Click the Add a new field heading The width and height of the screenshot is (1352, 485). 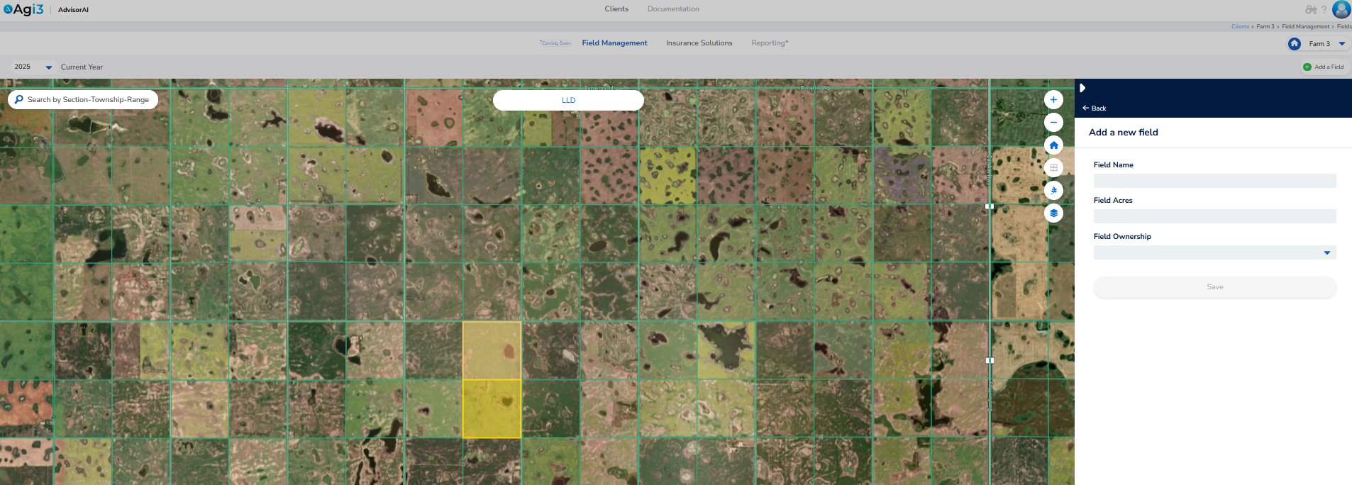click(x=1124, y=133)
